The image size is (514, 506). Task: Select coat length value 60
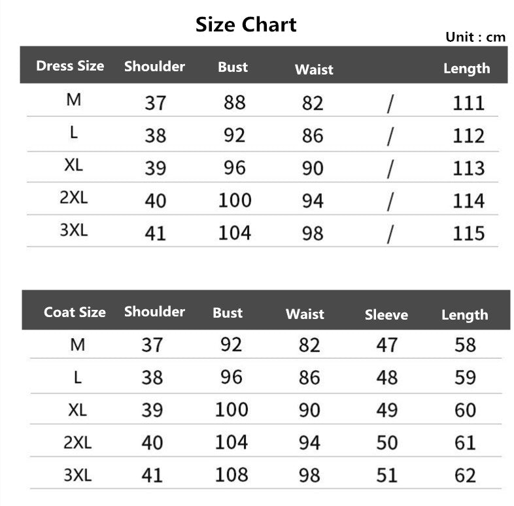[x=465, y=410]
